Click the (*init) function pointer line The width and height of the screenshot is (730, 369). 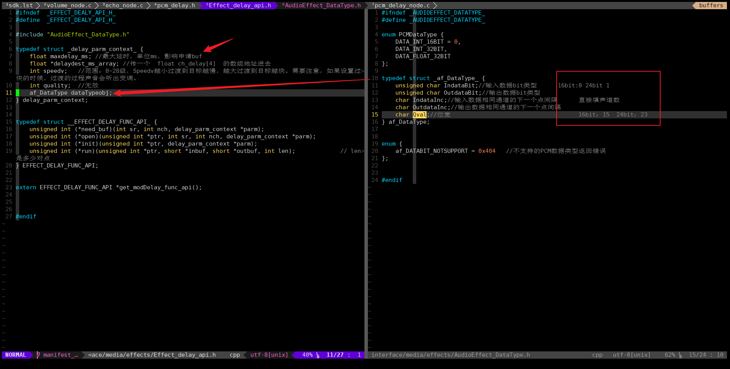pos(143,144)
